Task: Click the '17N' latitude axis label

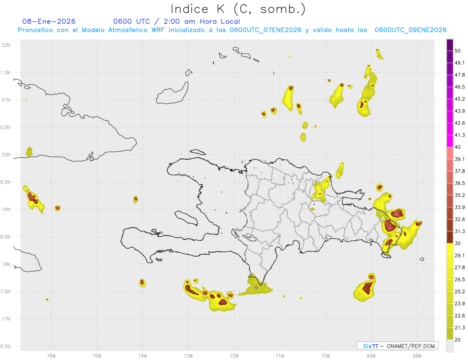Action: tap(6, 319)
